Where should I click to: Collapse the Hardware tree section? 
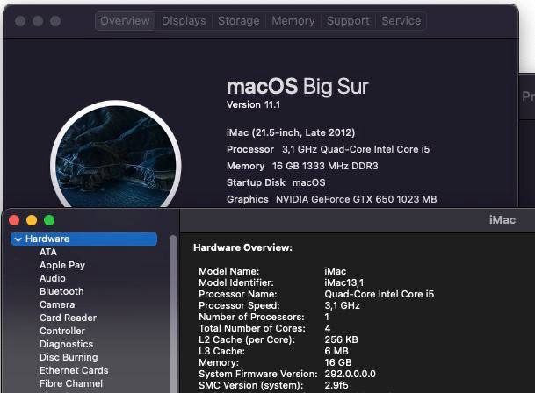tap(18, 239)
